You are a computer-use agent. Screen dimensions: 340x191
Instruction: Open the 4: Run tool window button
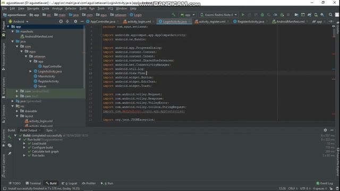click(x=107, y=183)
